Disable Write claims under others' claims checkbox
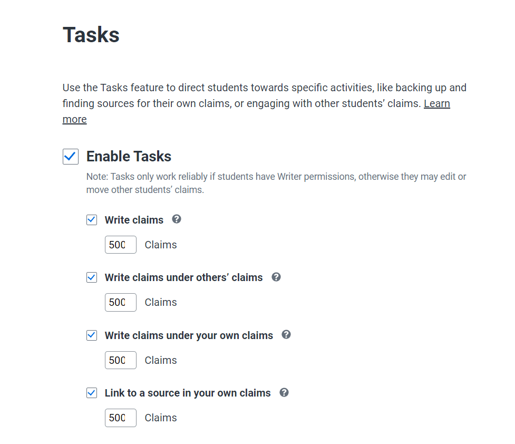Screen dimensions: 515x444 click(92, 277)
